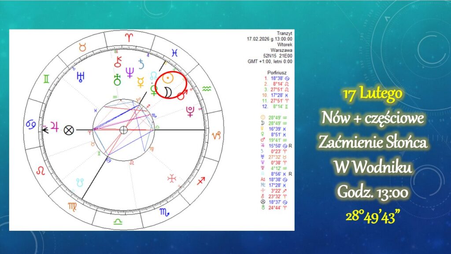Select the Sun symbol inside the red circle

(167, 79)
